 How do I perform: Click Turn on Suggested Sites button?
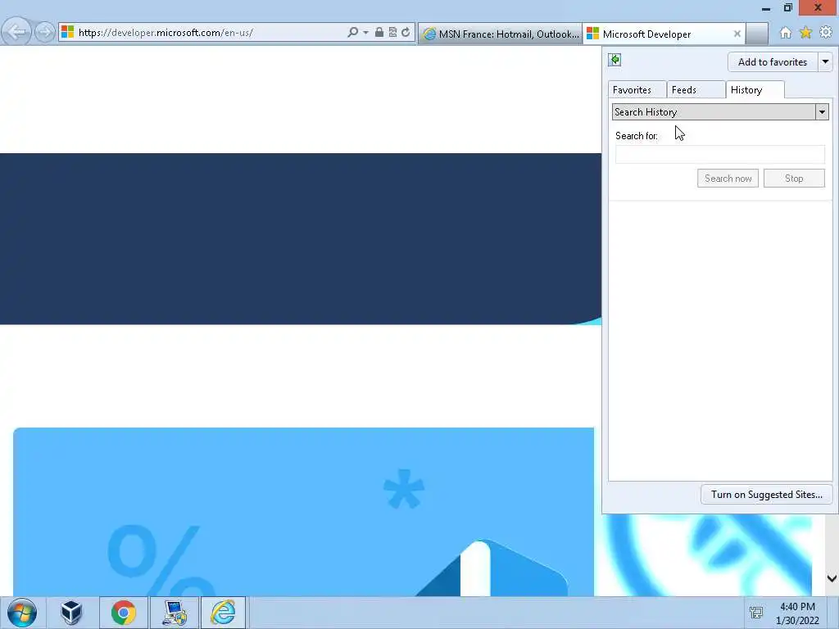[x=766, y=495]
